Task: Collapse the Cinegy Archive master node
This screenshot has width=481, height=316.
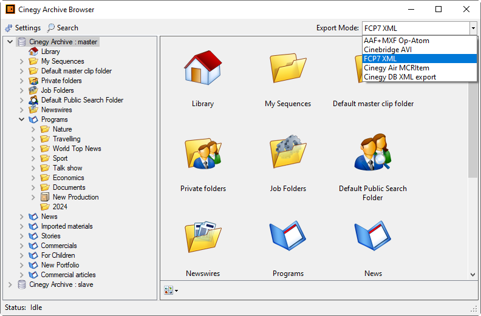Action: (x=10, y=42)
